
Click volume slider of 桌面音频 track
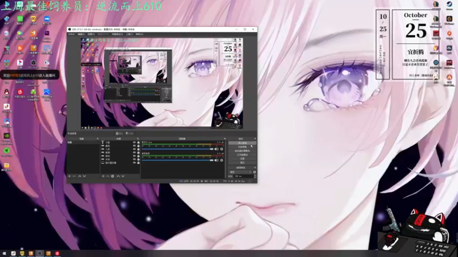click(177, 160)
